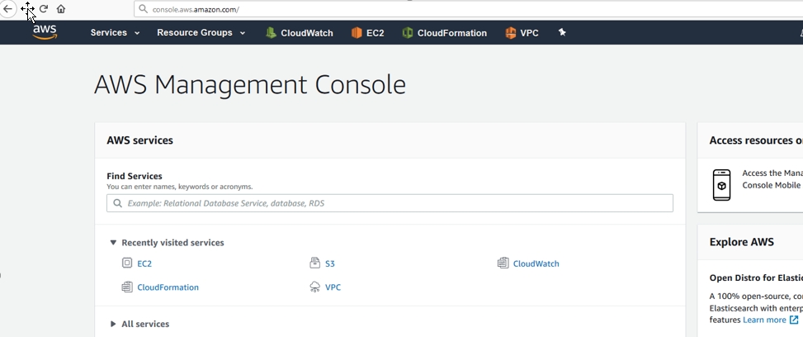Open the Resource Groups dropdown menu

coord(201,32)
